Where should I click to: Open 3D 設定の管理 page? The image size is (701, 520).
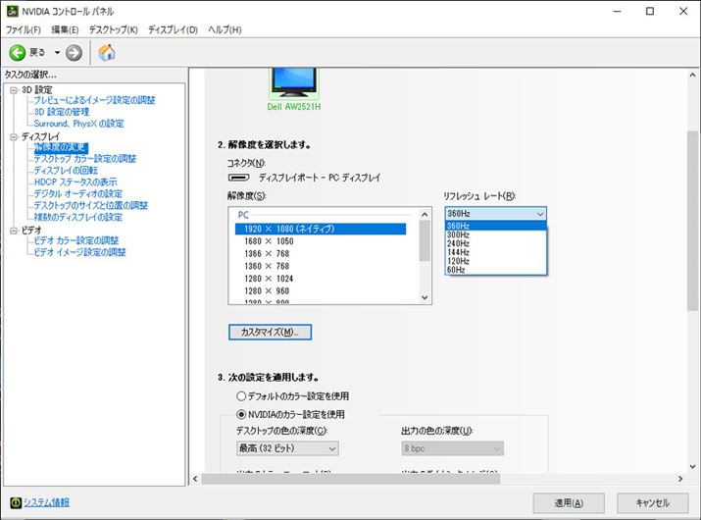(x=62, y=112)
